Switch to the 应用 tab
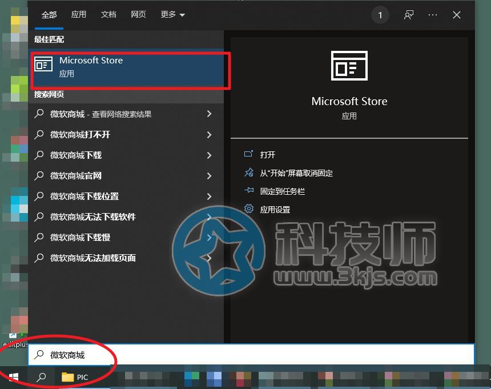This screenshot has width=491, height=389. click(78, 15)
